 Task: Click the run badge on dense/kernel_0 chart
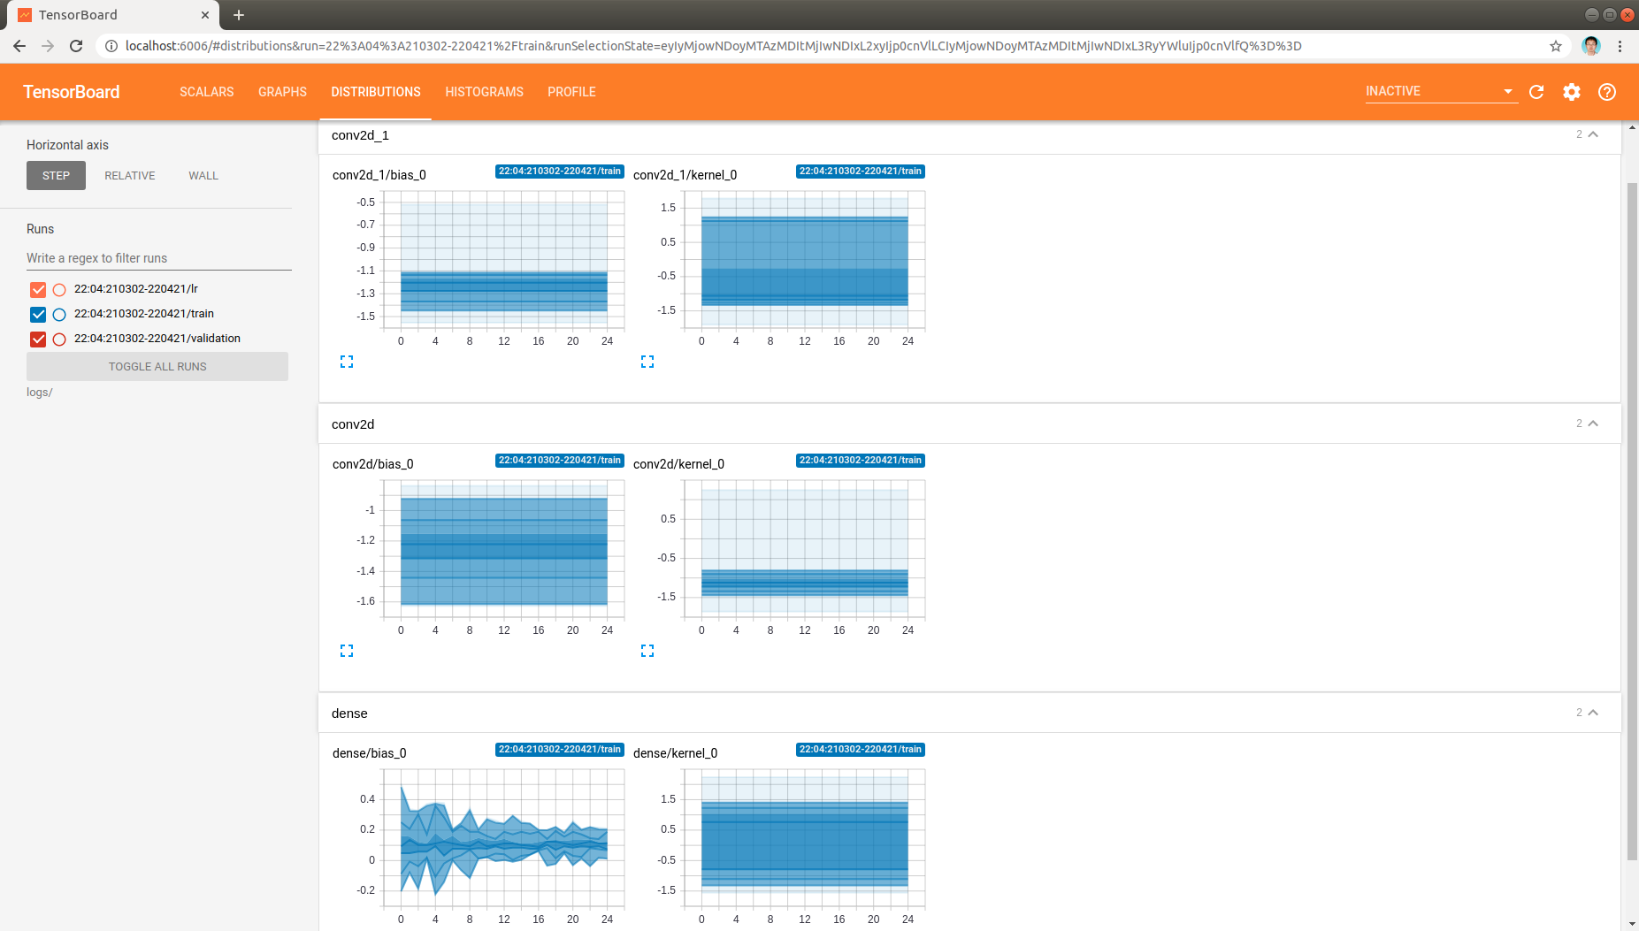tap(861, 750)
